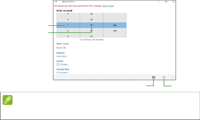Select hour 9 in the time picker

tap(68, 36)
